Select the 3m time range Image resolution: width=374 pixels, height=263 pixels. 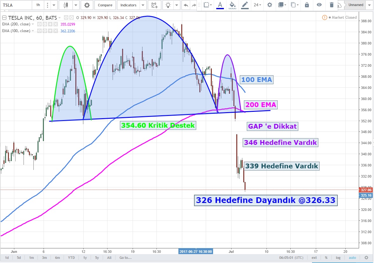(45, 258)
